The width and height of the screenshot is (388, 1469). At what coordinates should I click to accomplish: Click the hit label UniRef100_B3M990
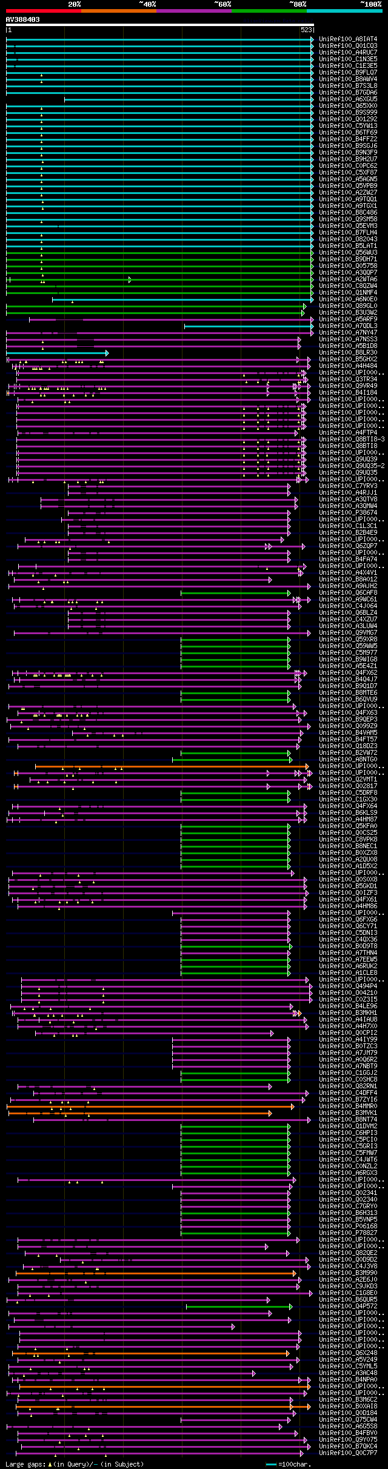coord(348,1273)
